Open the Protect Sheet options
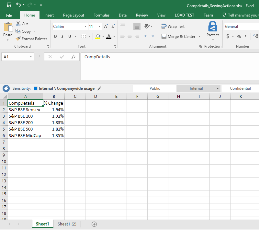The image size is (259, 230). [x=213, y=31]
